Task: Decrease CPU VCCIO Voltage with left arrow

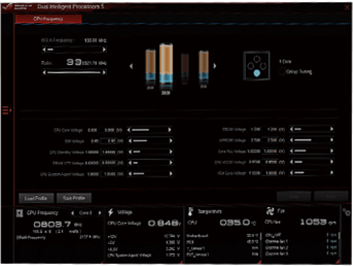Action: click(292, 162)
